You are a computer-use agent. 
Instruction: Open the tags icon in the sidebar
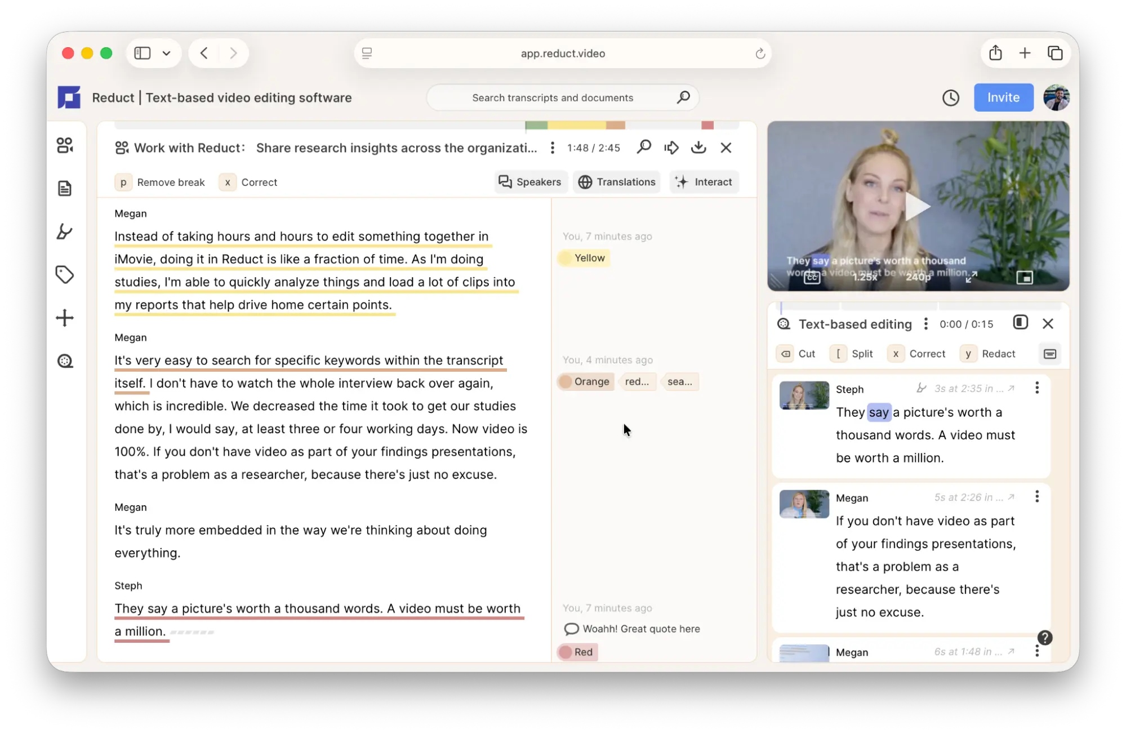(x=65, y=275)
